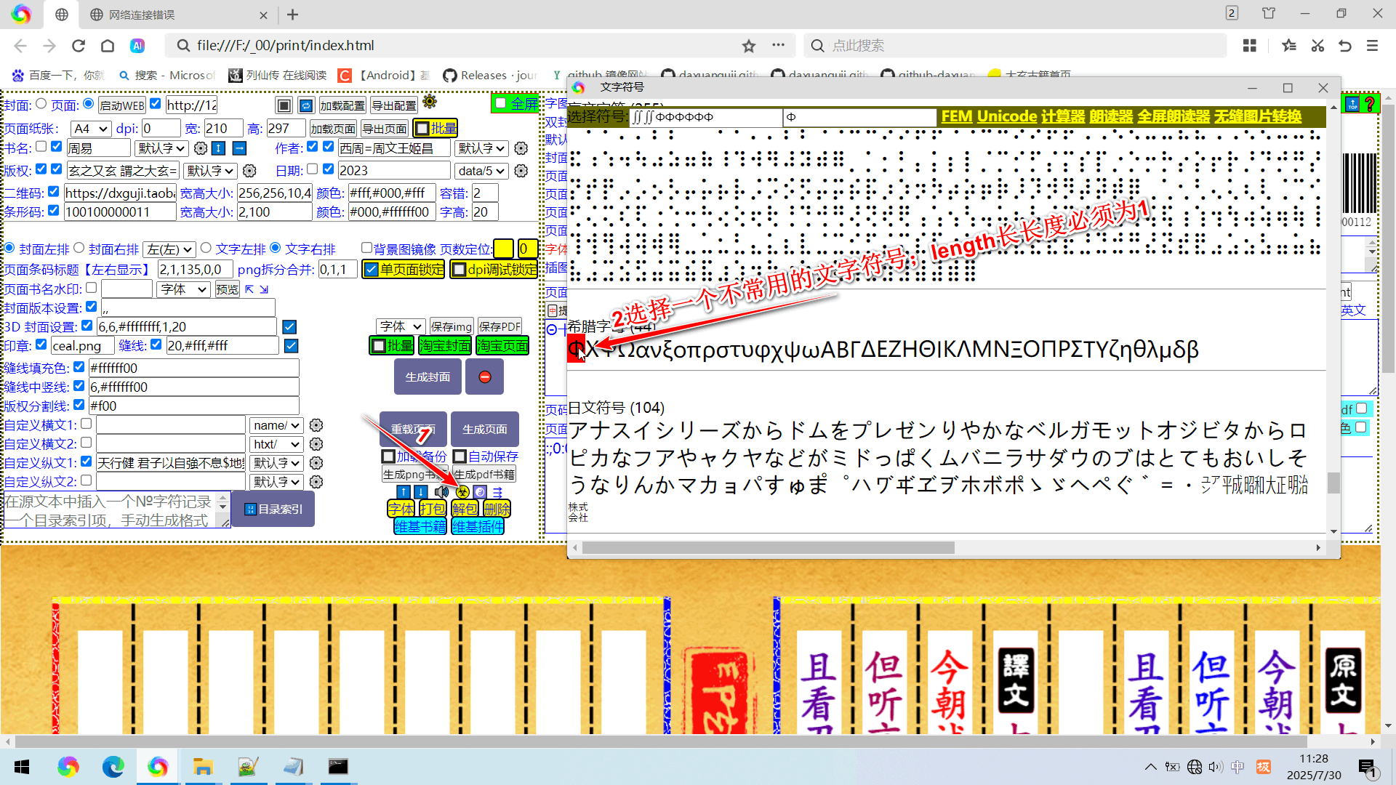The height and width of the screenshot is (785, 1396).
Task: Open the A4 paper size dropdown
Action: 89,128
